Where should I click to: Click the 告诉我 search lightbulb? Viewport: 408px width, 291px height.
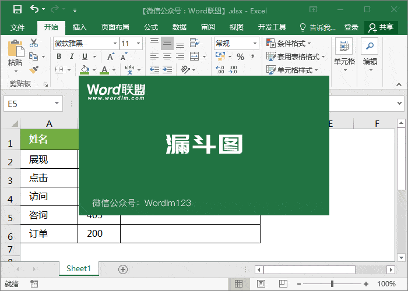click(303, 27)
